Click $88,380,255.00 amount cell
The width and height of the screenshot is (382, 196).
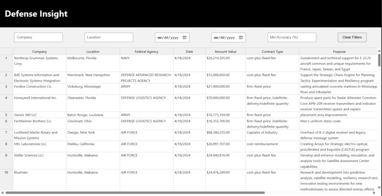226,135
